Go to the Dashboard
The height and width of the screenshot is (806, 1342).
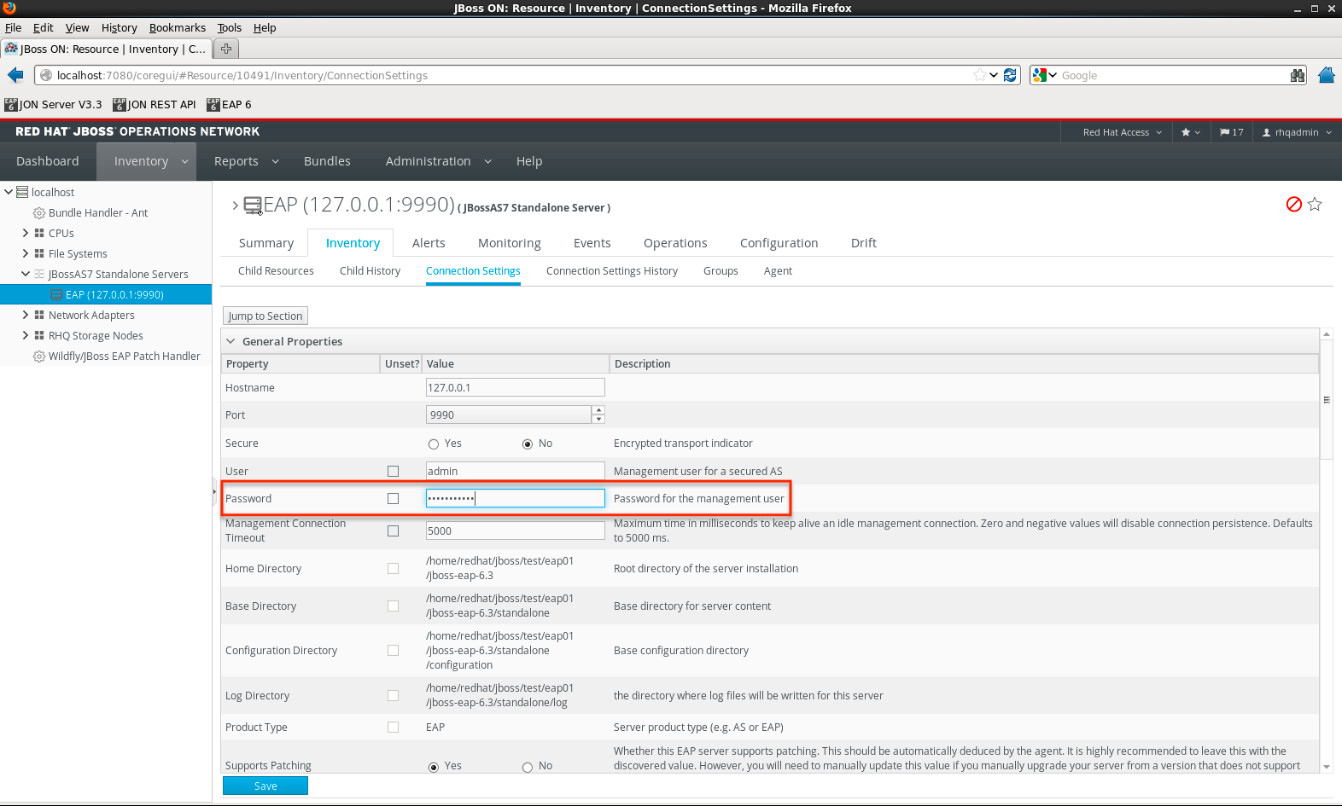click(x=48, y=161)
